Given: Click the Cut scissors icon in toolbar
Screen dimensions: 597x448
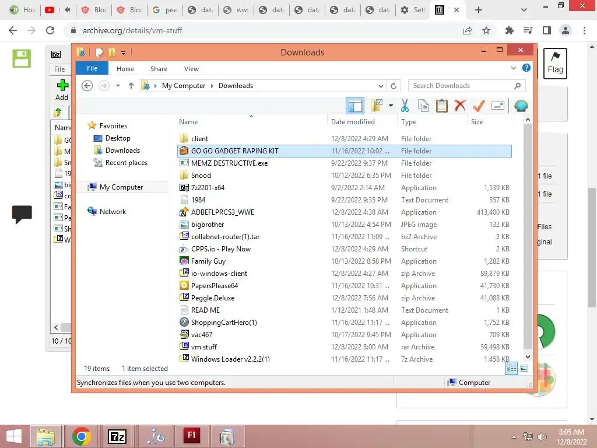Looking at the screenshot, I should pyautogui.click(x=405, y=106).
